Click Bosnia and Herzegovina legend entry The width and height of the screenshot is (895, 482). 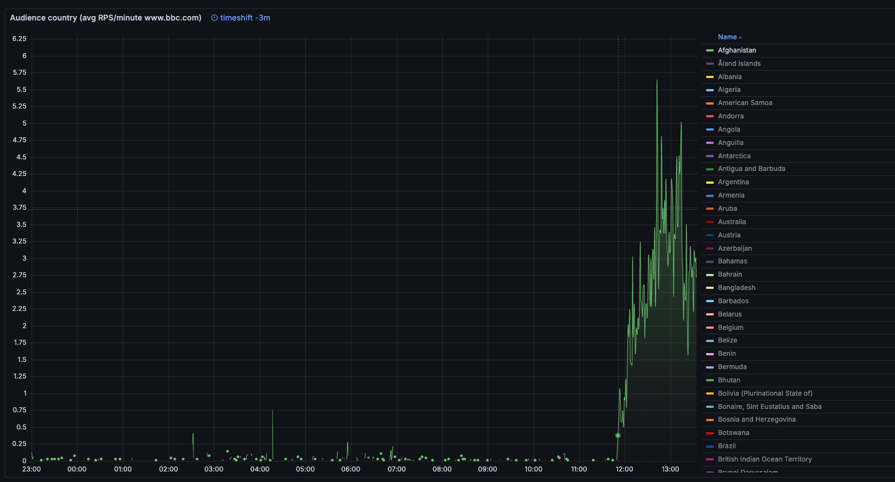pyautogui.click(x=756, y=419)
